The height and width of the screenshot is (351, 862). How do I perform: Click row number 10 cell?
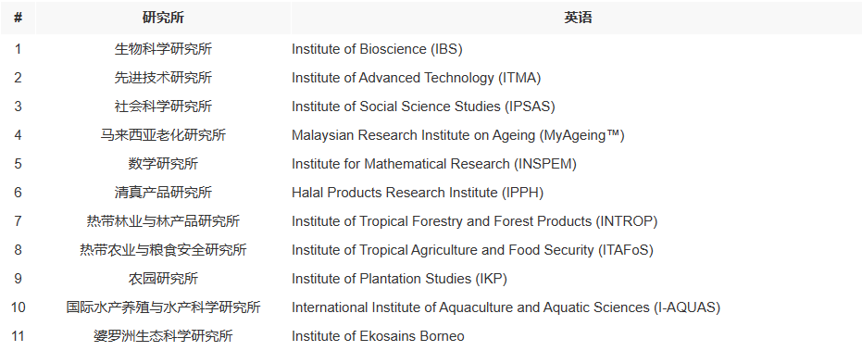pyautogui.click(x=18, y=307)
